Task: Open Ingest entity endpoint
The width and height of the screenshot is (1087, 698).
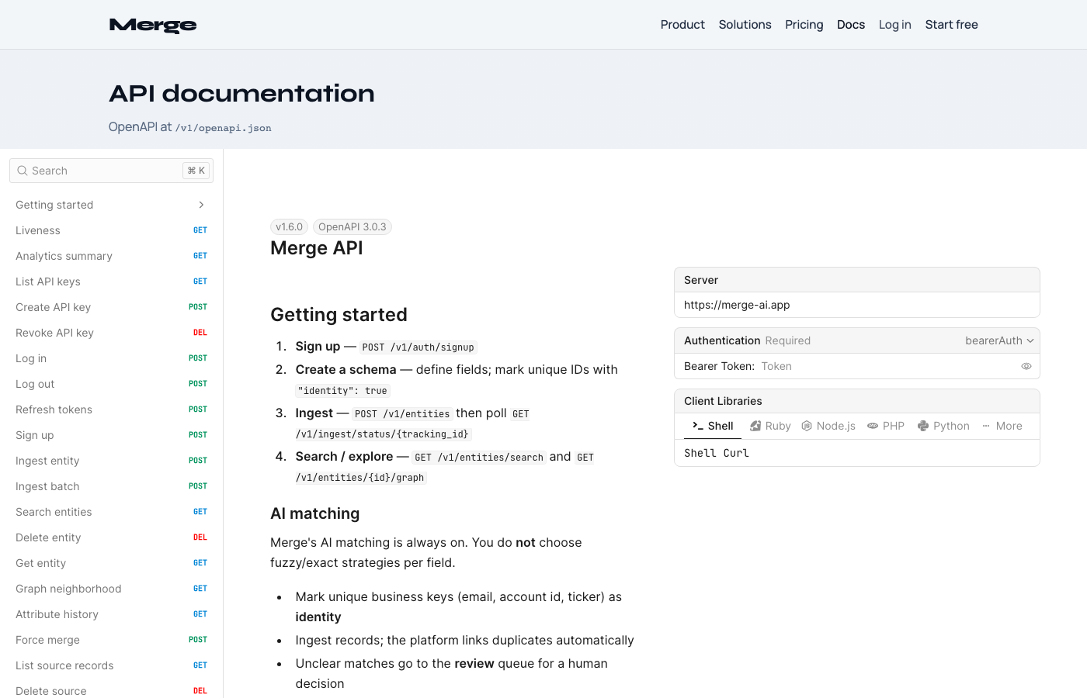Action: tap(111, 461)
